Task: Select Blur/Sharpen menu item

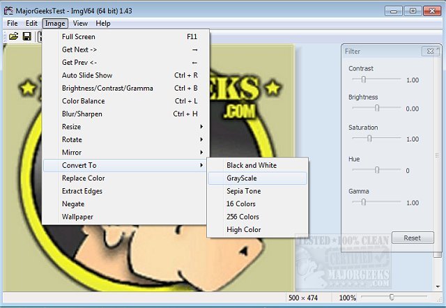Action: [x=126, y=114]
